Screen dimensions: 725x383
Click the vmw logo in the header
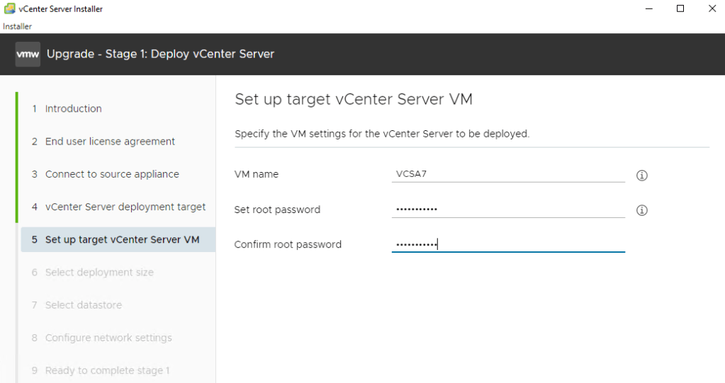click(28, 54)
